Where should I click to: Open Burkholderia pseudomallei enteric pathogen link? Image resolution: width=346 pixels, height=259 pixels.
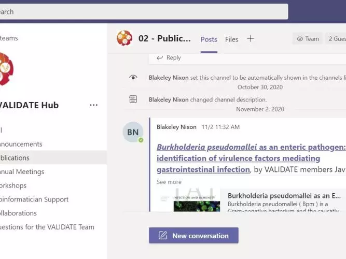click(251, 159)
